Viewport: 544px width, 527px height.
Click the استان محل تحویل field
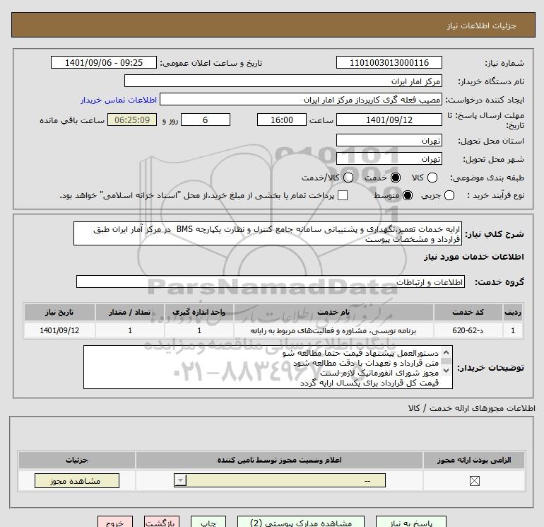tap(389, 140)
